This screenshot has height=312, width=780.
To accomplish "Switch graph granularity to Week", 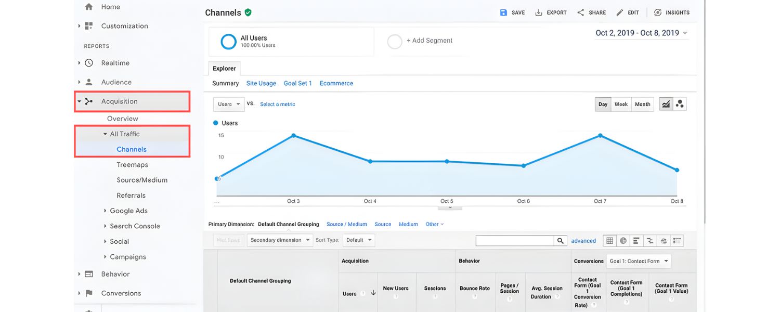I will [x=621, y=104].
